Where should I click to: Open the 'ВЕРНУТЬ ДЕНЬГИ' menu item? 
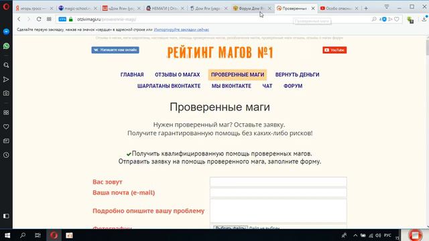(x=297, y=74)
